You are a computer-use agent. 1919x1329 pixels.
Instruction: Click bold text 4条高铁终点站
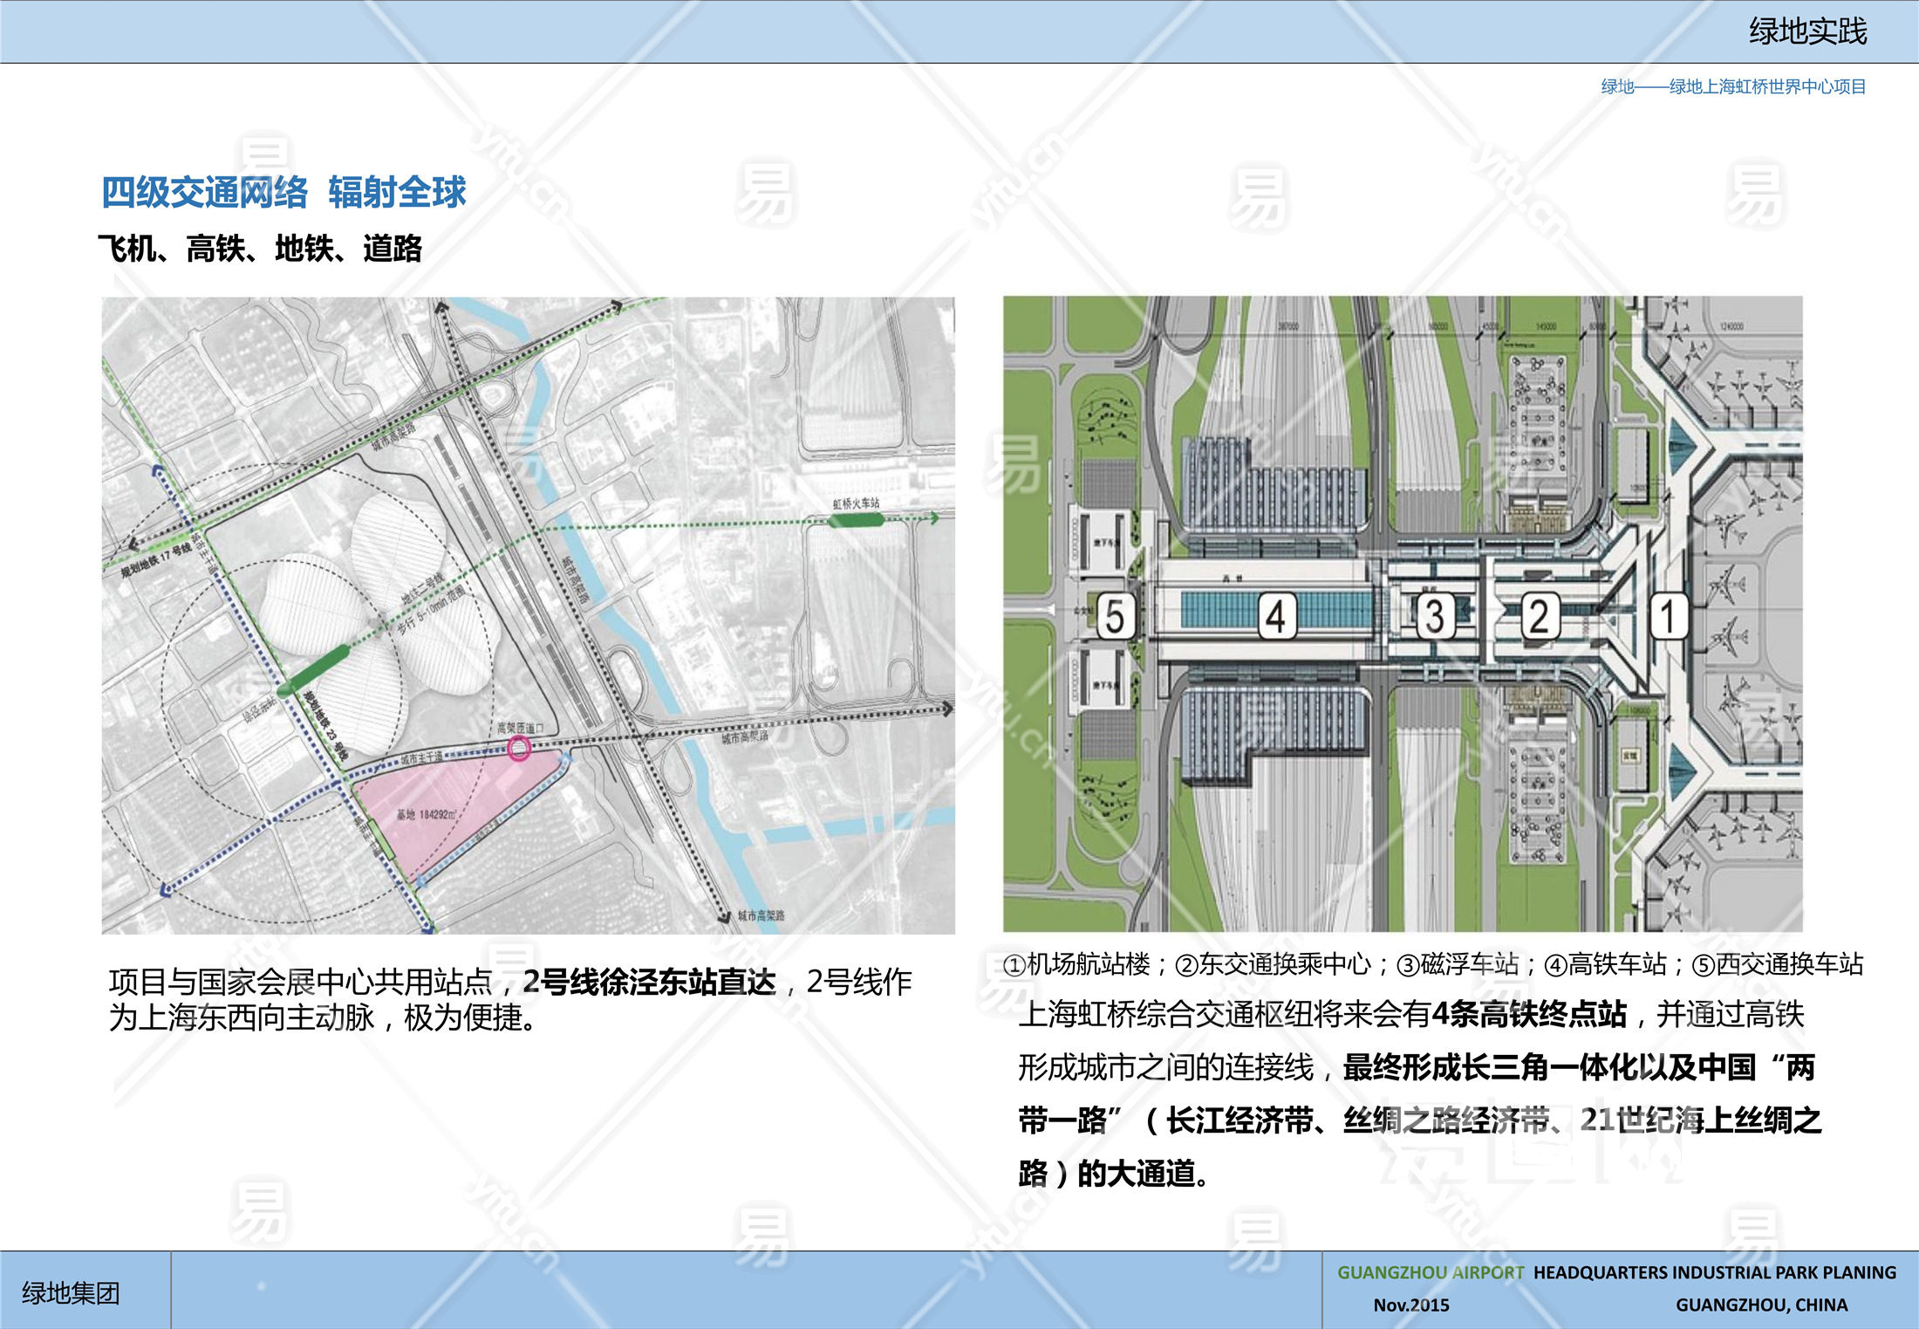click(x=1529, y=1014)
